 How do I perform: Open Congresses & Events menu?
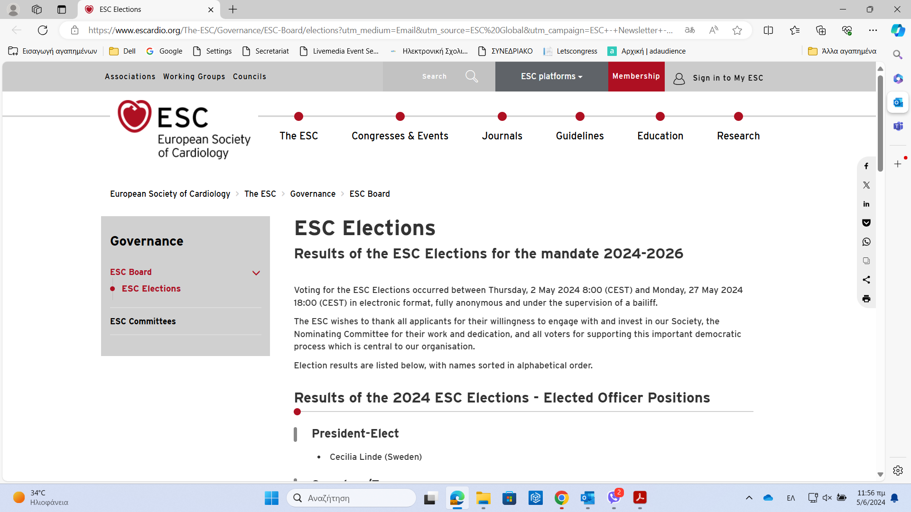pos(400,136)
